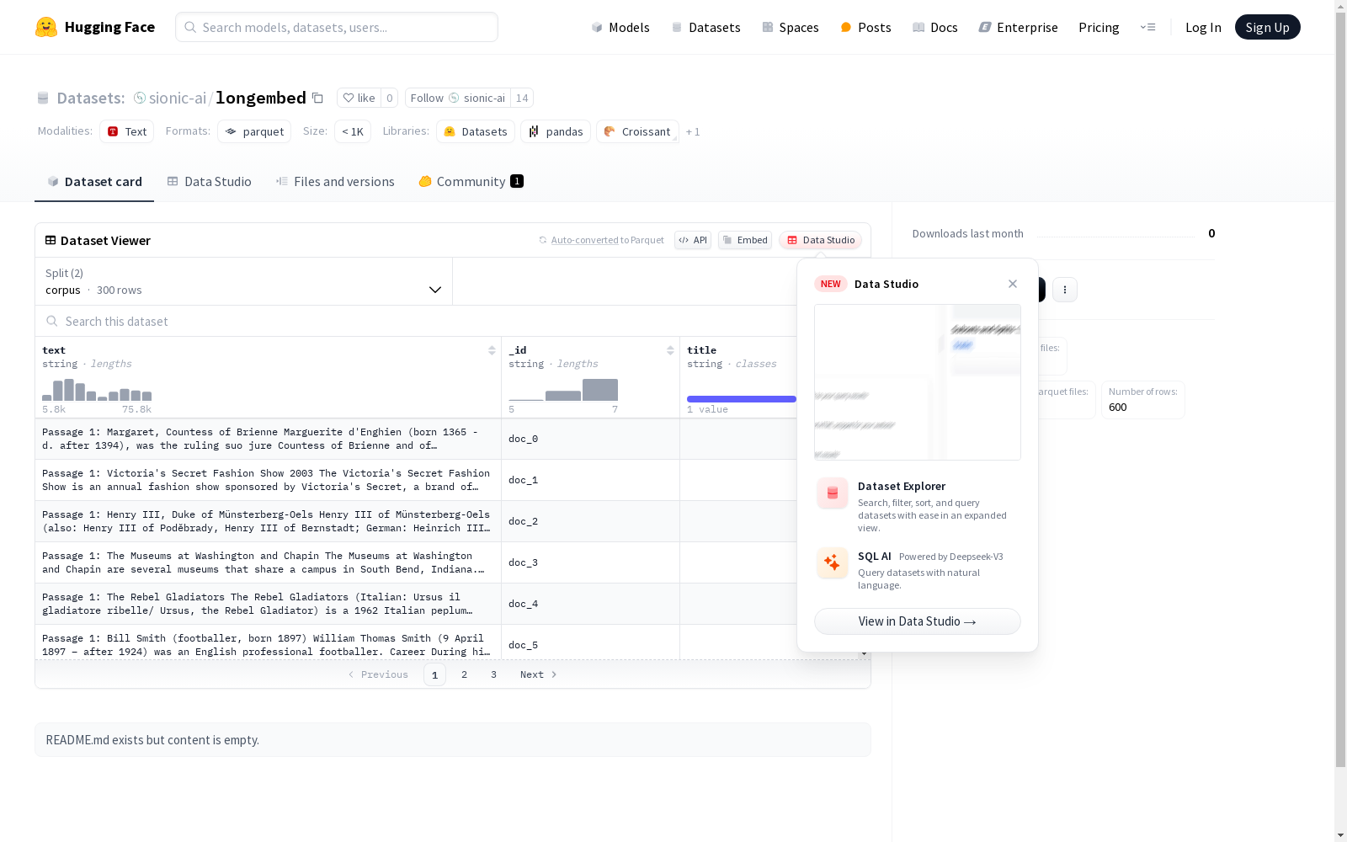Open Models in the top navigation
The width and height of the screenshot is (1347, 842).
[x=620, y=27]
